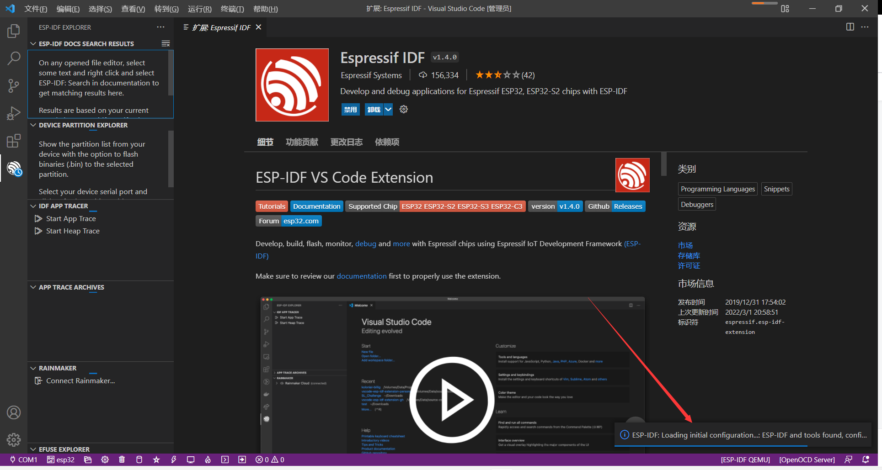Switch to the 更改日志 tab
This screenshot has height=470, width=882.
[x=346, y=142]
